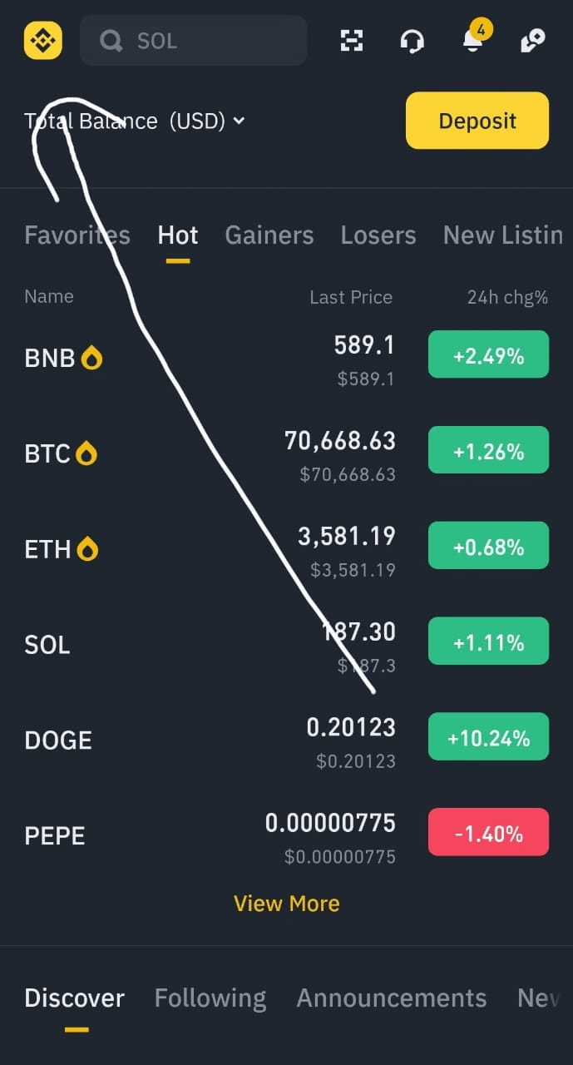Open notifications bell icon
Screen dimensions: 573x1065
(x=472, y=41)
